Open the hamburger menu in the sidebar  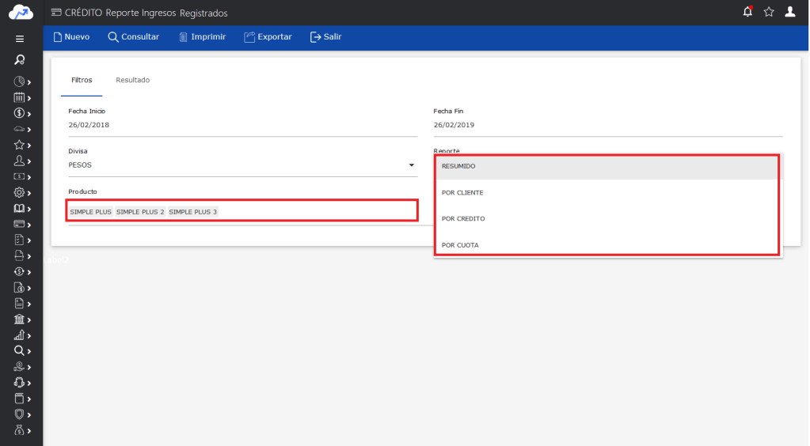[20, 38]
